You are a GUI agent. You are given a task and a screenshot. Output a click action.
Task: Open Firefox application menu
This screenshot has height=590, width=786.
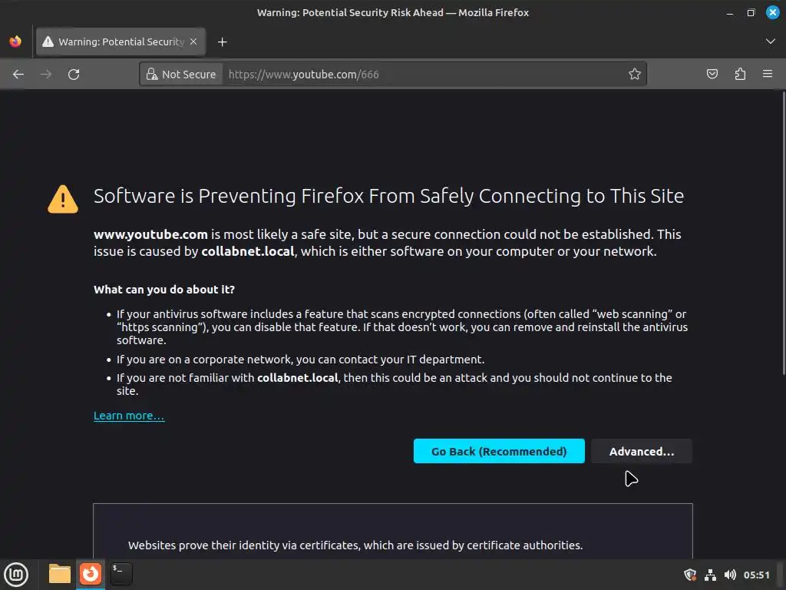[x=768, y=75]
